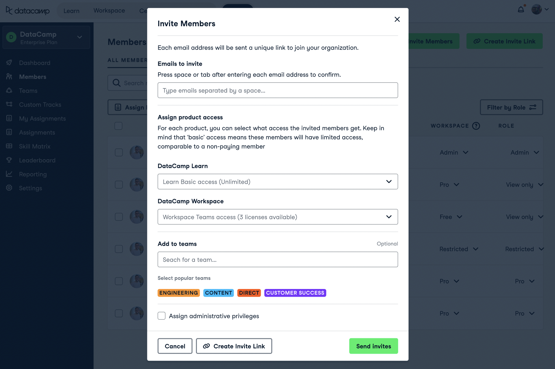Viewport: 555px width, 369px height.
Task: Check the first member row checkbox
Action: point(119,152)
